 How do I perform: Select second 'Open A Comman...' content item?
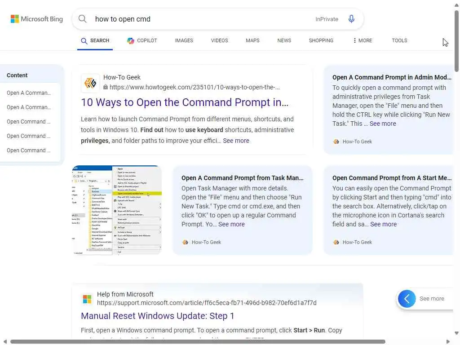[x=29, y=107]
